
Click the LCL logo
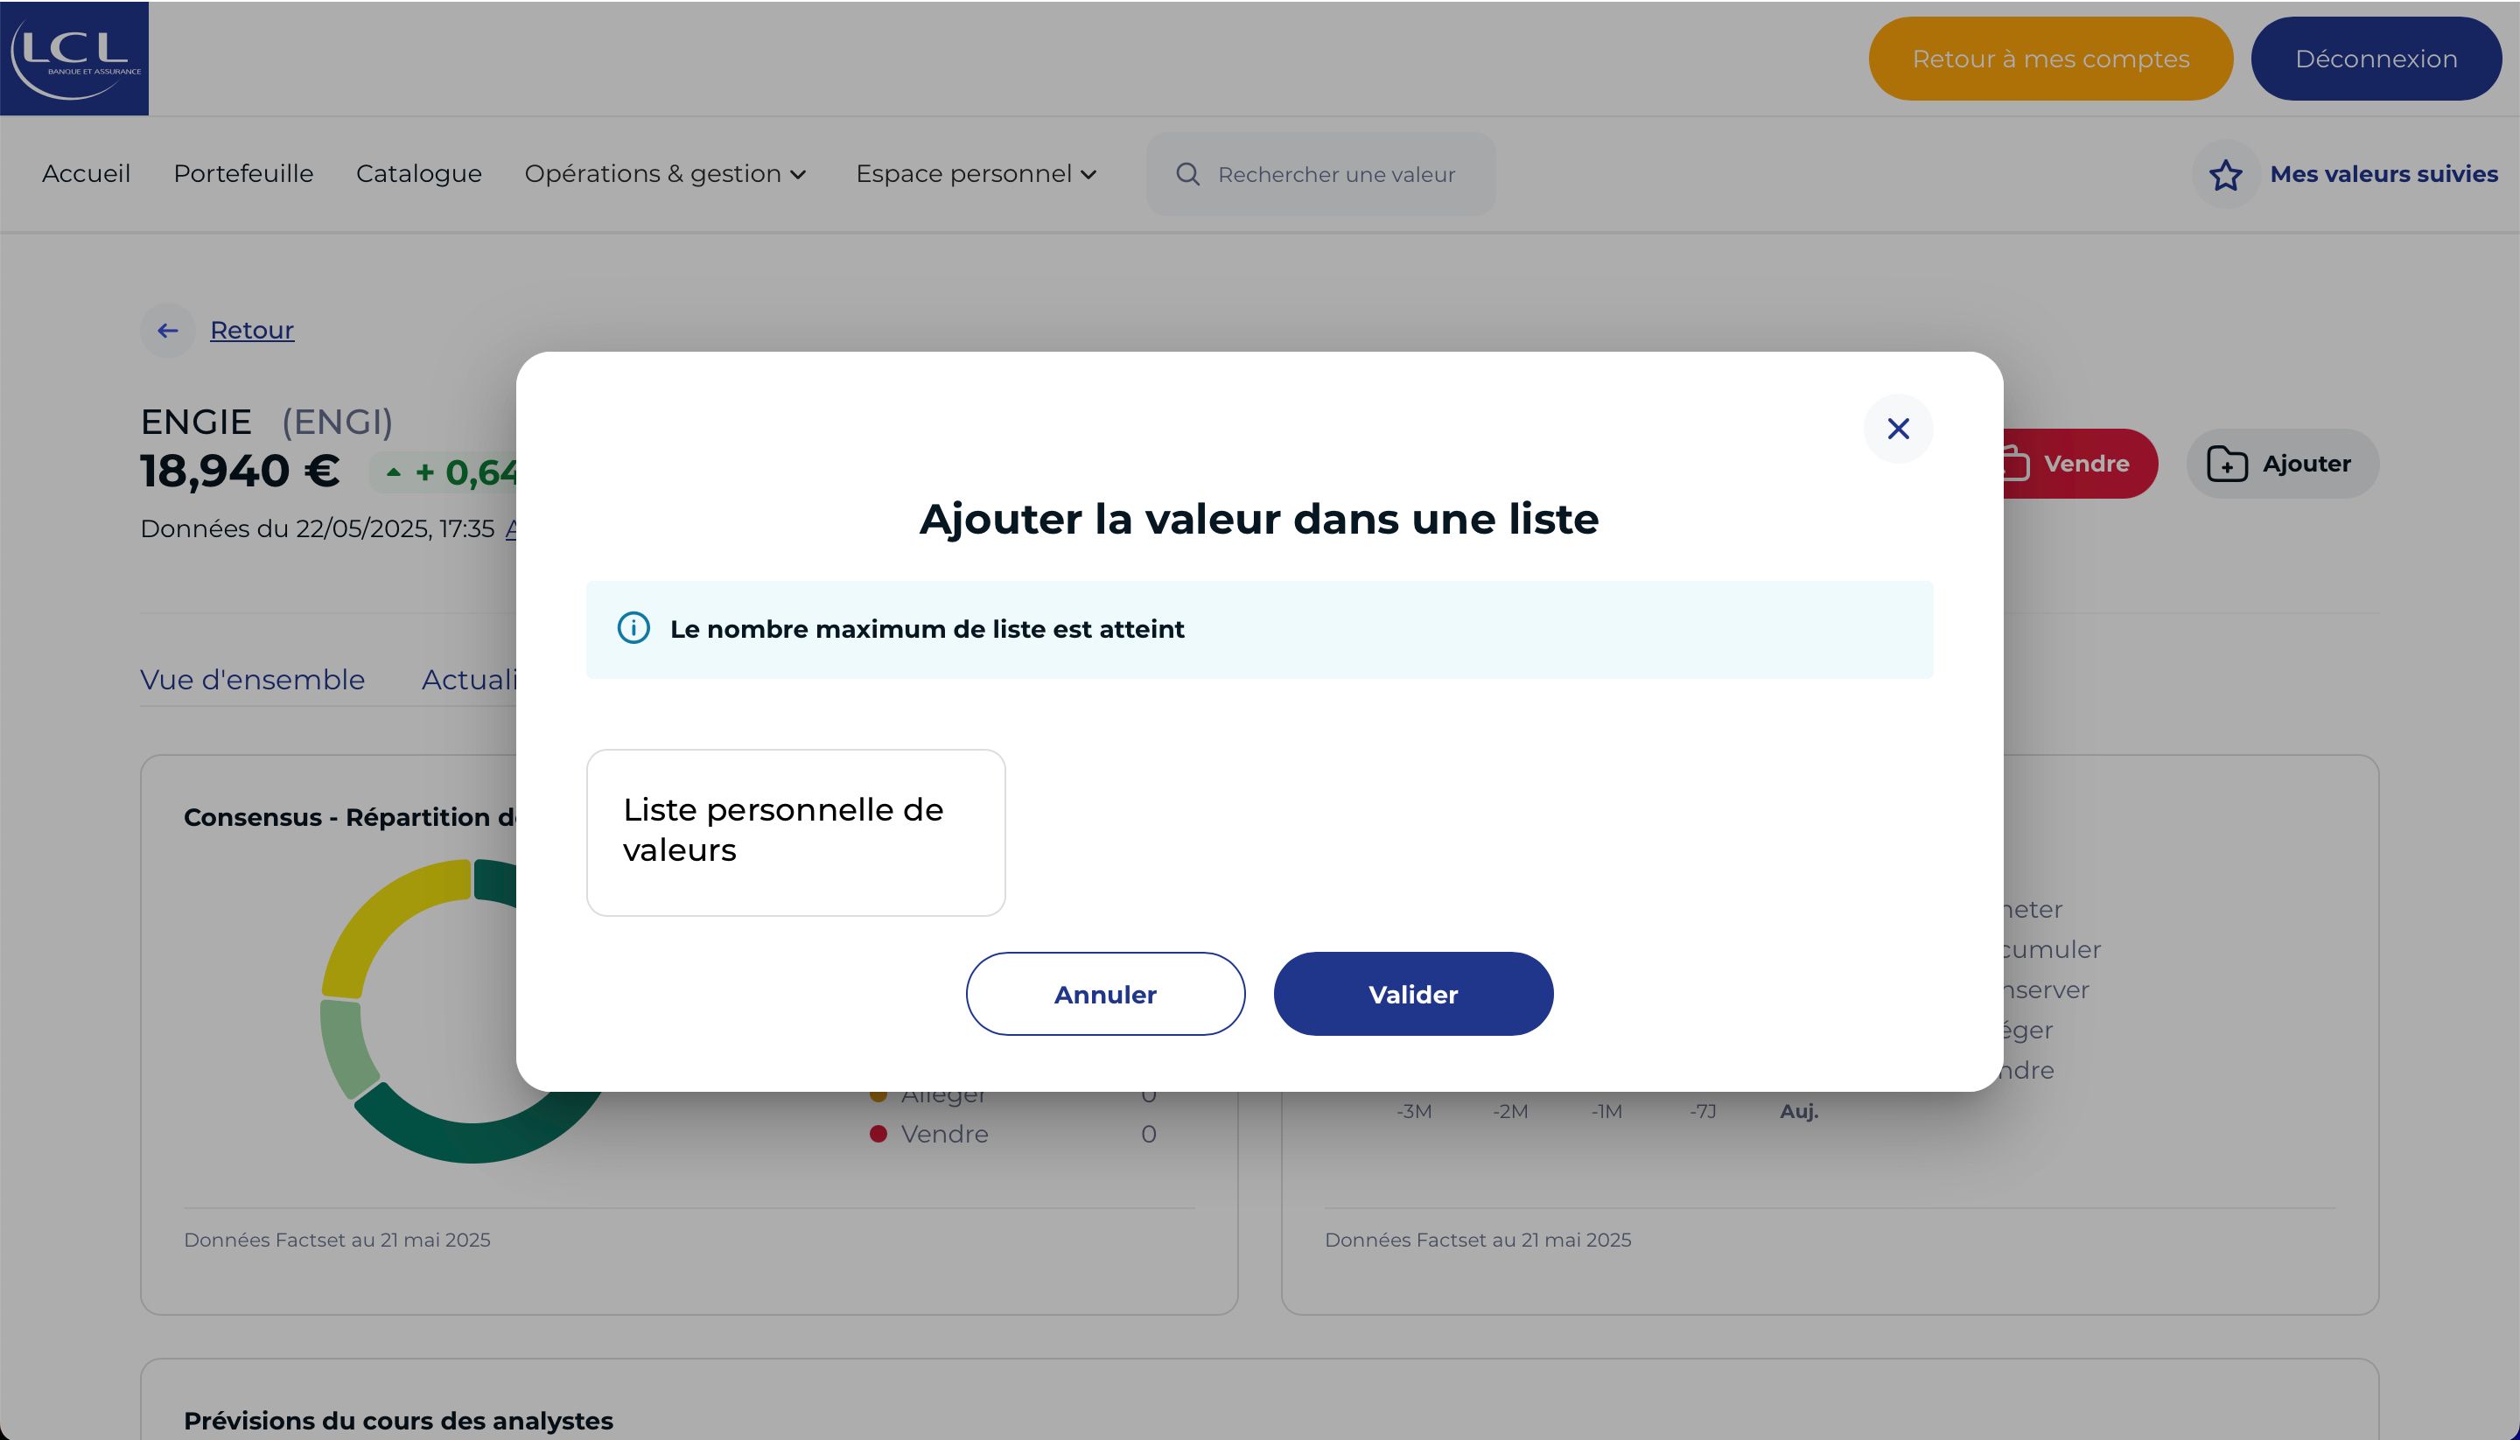[74, 59]
